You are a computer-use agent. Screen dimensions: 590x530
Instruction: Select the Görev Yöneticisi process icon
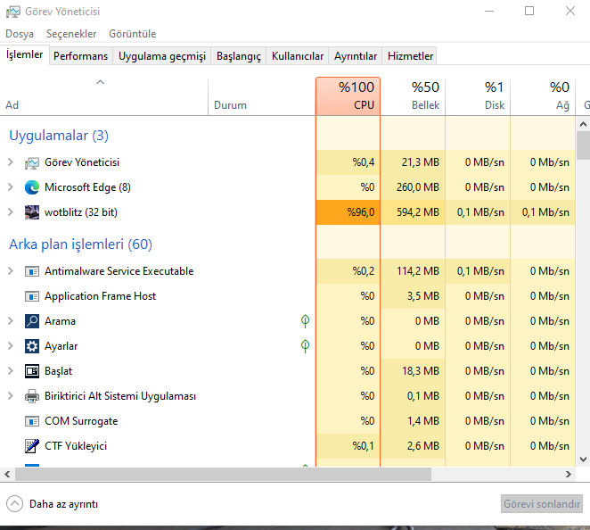point(32,162)
